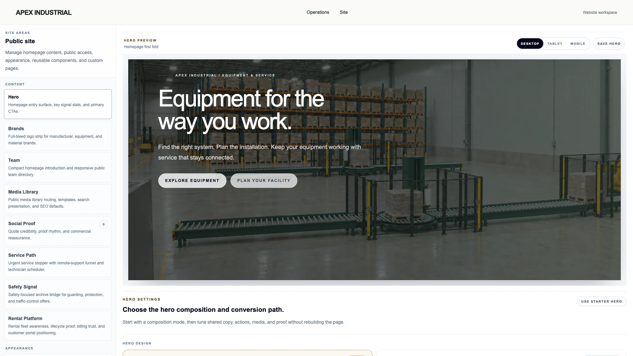This screenshot has height=356, width=633.
Task: Switch preview to Mobile
Action: coord(578,44)
